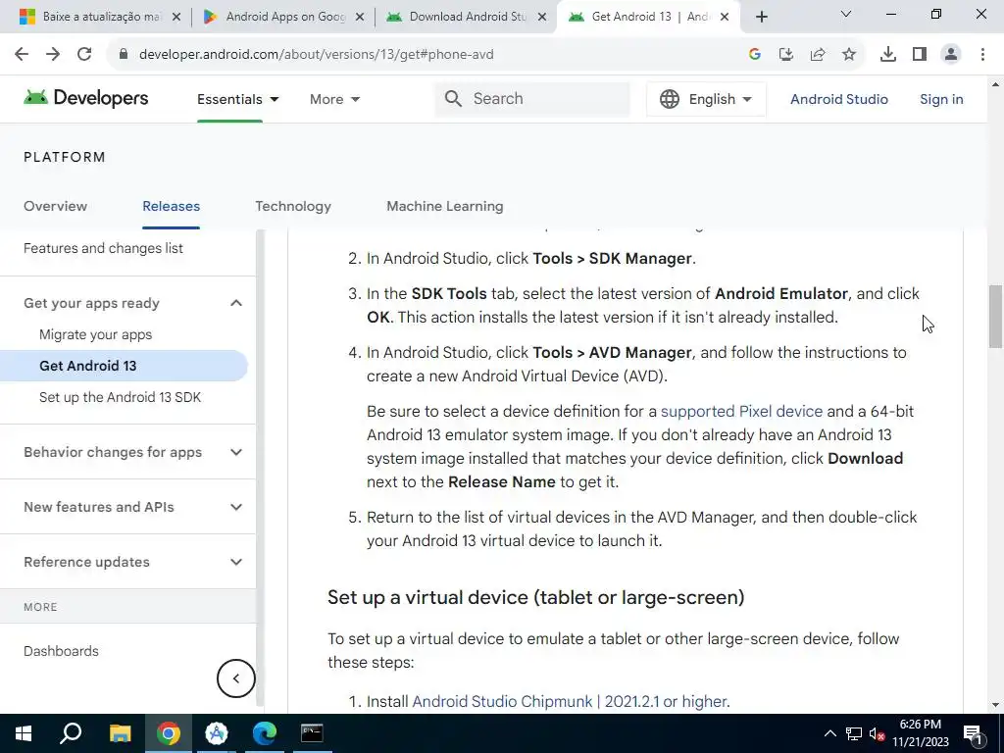Open Android Studio Chipmunk 2021.2.1 link
Viewport: 1004px width, 753px height.
coord(570,701)
